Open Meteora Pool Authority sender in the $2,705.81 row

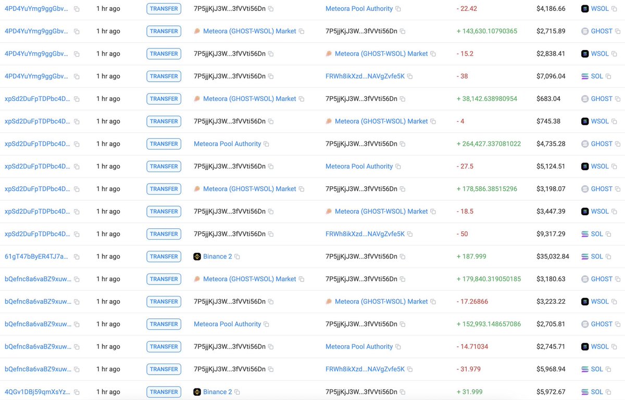pos(227,324)
